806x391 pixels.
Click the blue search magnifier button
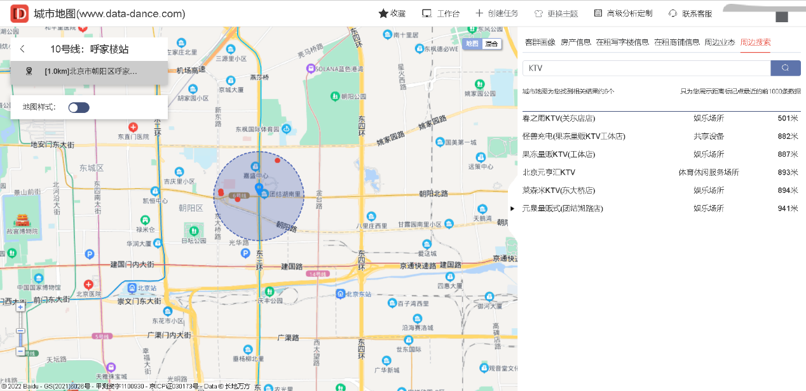coord(786,68)
